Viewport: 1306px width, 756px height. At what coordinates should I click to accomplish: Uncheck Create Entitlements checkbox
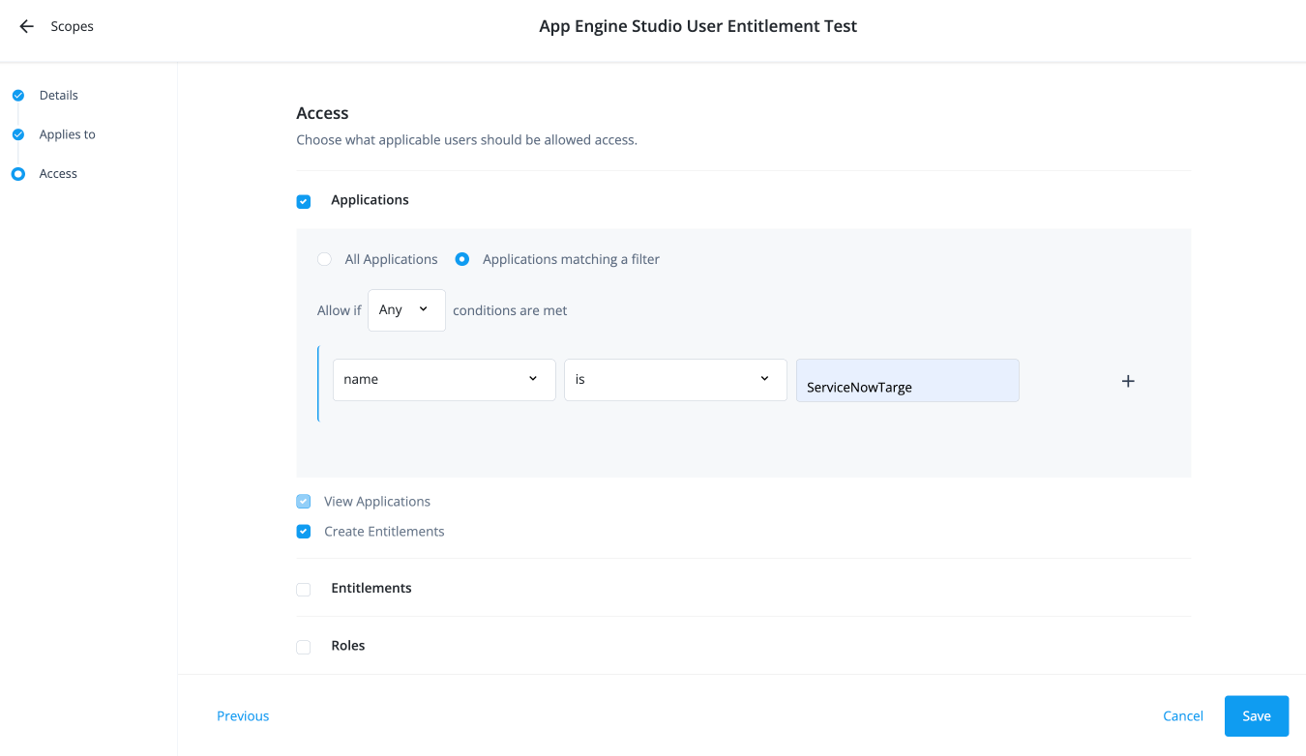[304, 532]
